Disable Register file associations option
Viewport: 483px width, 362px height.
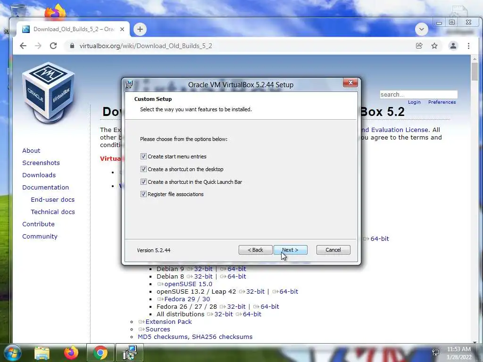(143, 194)
